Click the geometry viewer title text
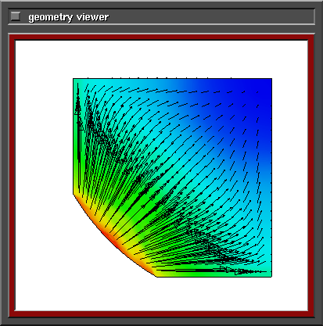Viewport: 323px width, 326px height. [x=69, y=17]
